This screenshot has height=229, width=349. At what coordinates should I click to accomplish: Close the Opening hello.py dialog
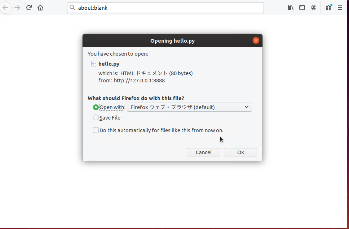click(256, 40)
